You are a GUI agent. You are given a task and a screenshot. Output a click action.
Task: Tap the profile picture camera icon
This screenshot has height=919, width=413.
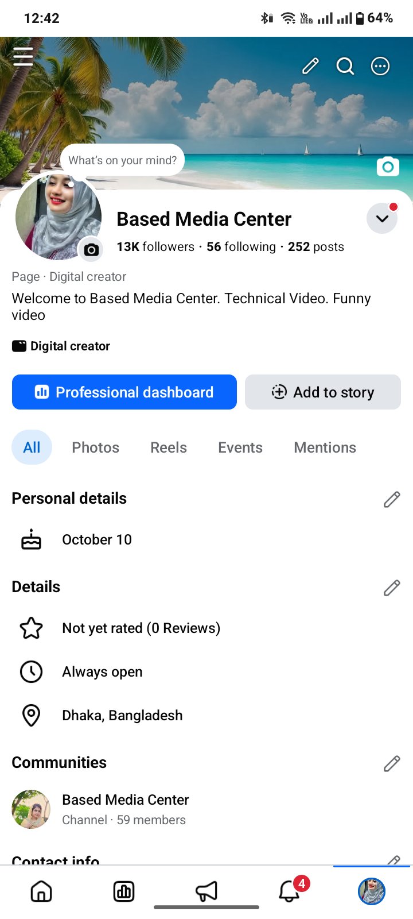(x=91, y=250)
